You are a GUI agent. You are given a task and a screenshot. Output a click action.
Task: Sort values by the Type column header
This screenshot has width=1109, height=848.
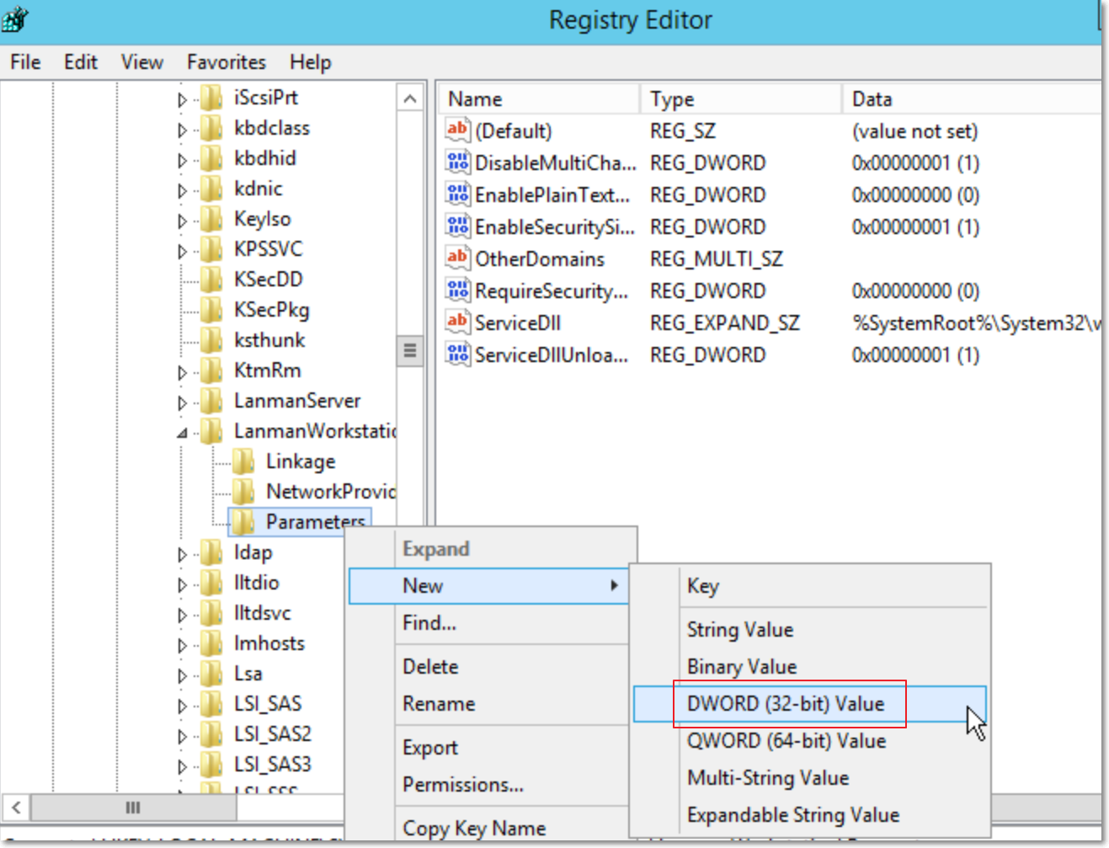coord(671,99)
